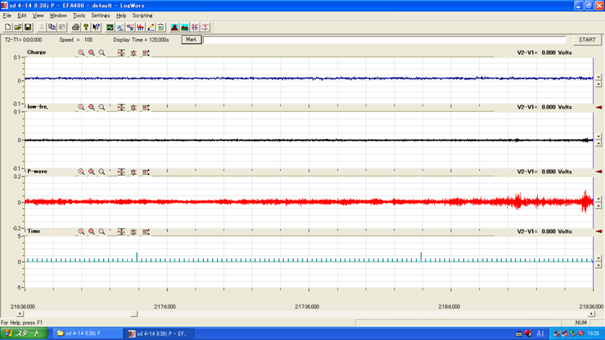Image resolution: width=605 pixels, height=340 pixels.
Task: Click the Save file toolbar icon
Action: [x=28, y=27]
